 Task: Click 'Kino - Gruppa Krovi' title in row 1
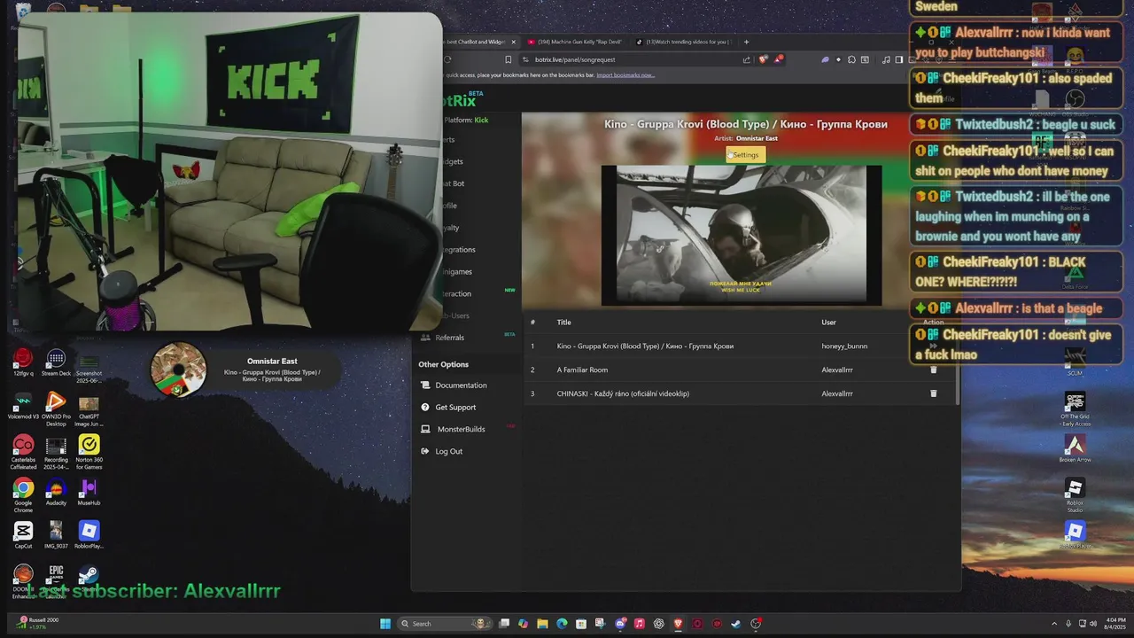645,346
